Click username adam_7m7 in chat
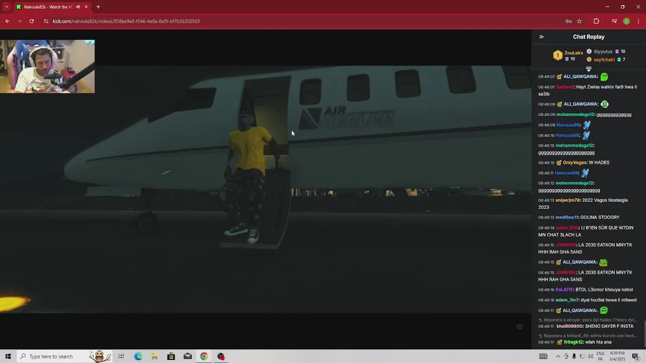The image size is (646, 363). pyautogui.click(x=567, y=300)
